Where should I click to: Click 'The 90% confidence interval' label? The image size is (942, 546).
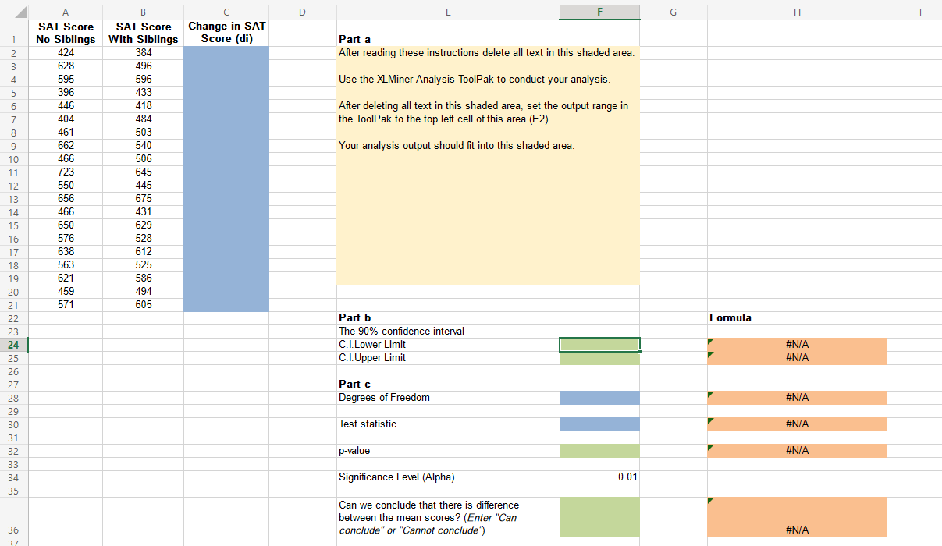[x=401, y=331]
